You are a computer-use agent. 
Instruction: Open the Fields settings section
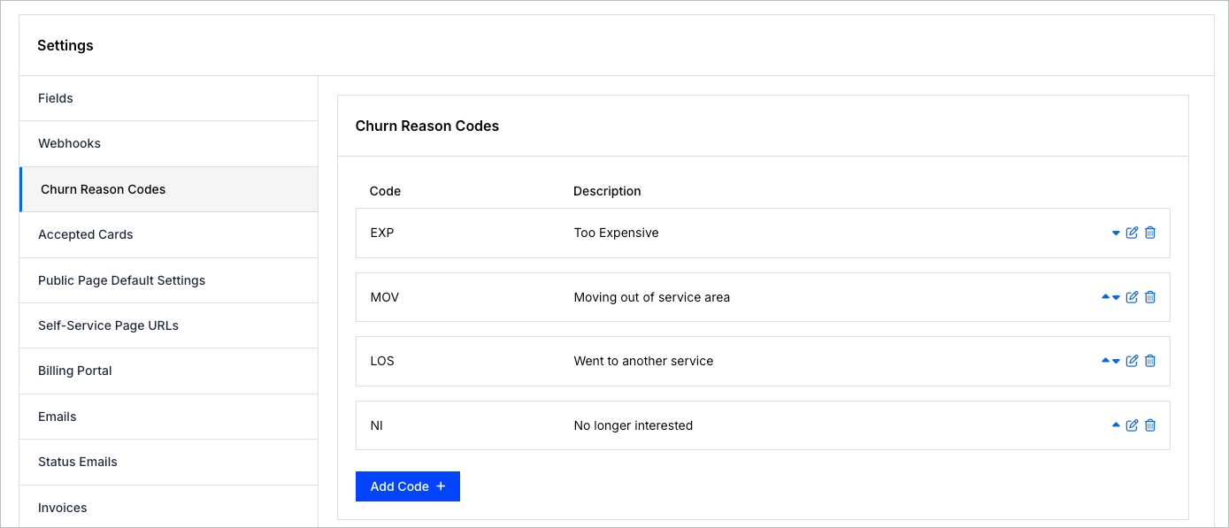pyautogui.click(x=168, y=98)
